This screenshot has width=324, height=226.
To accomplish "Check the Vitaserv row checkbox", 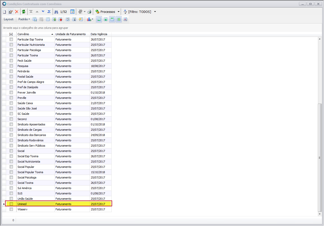I will [x=11, y=209].
